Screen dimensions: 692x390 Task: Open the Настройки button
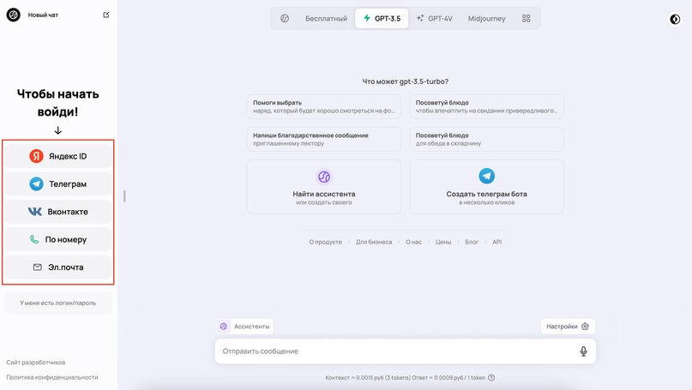568,327
